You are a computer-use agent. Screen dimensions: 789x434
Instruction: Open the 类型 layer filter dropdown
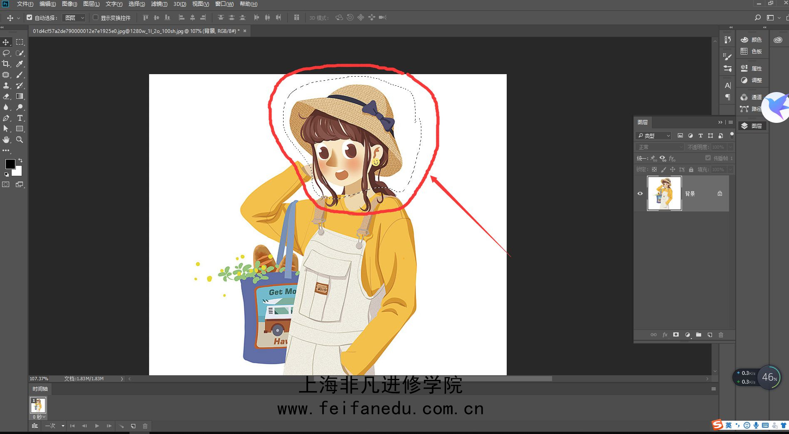click(654, 136)
